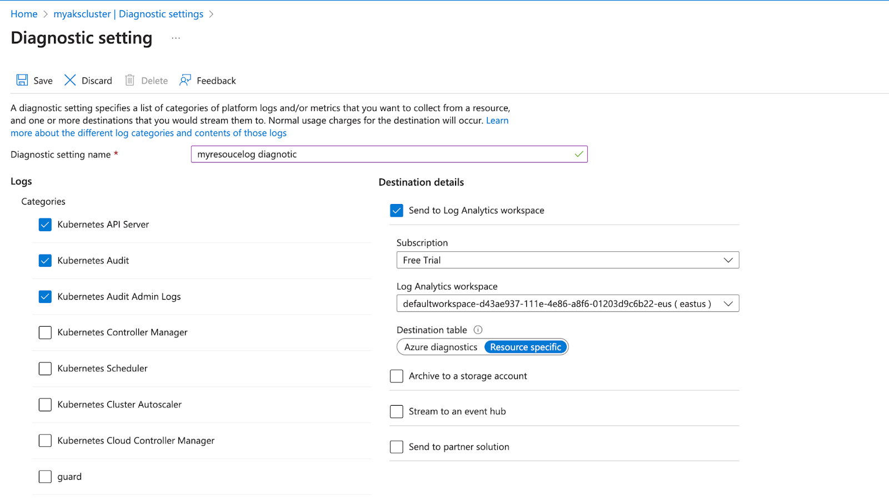Enable Kubernetes Controller Manager logs
The height and width of the screenshot is (503, 889).
click(x=45, y=332)
